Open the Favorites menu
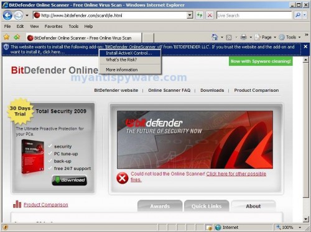 53,27
